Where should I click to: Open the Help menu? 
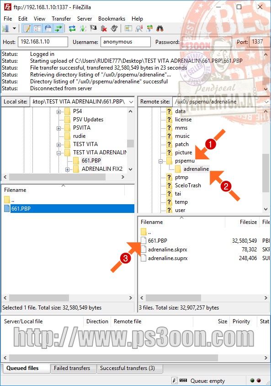click(137, 19)
